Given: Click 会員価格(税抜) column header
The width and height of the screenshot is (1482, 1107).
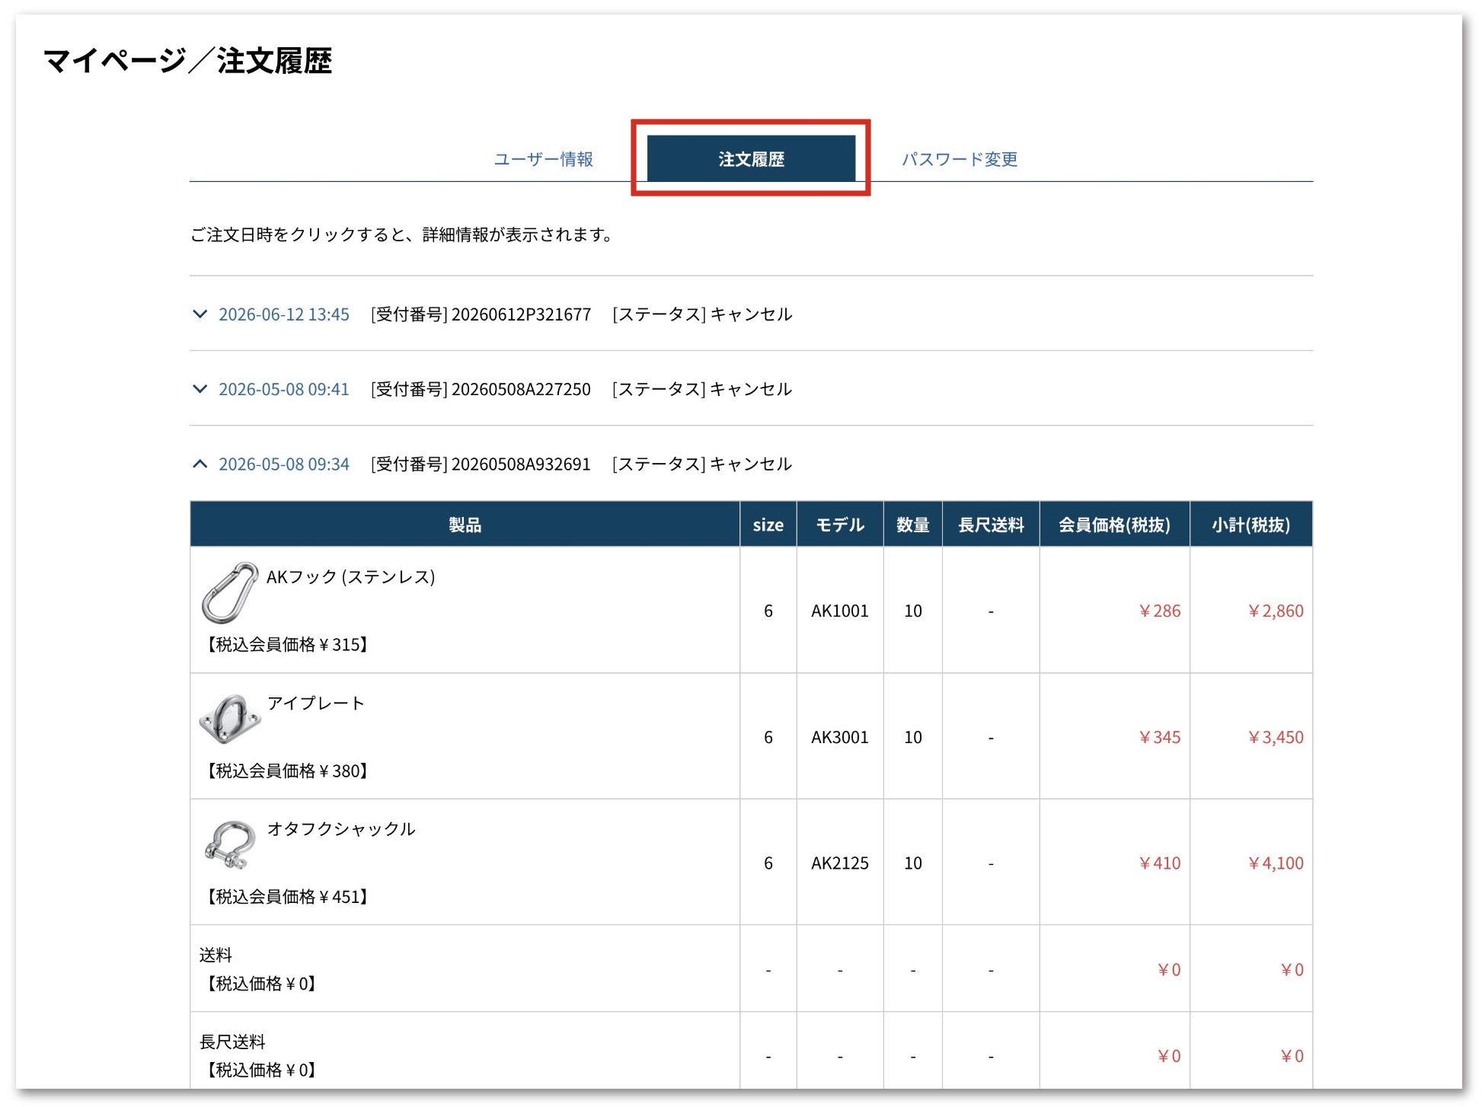Looking at the screenshot, I should [1114, 525].
